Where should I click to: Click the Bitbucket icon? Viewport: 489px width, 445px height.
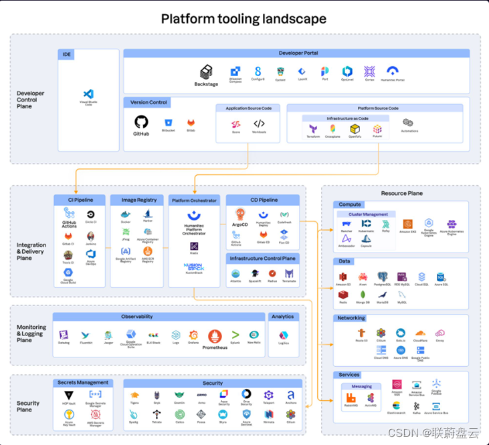pyautogui.click(x=169, y=123)
